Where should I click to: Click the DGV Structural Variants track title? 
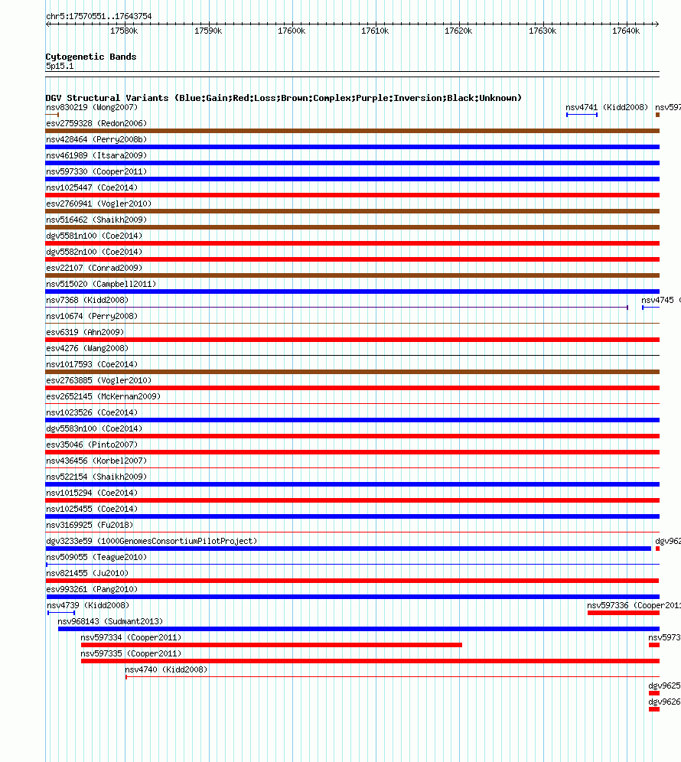pos(283,98)
